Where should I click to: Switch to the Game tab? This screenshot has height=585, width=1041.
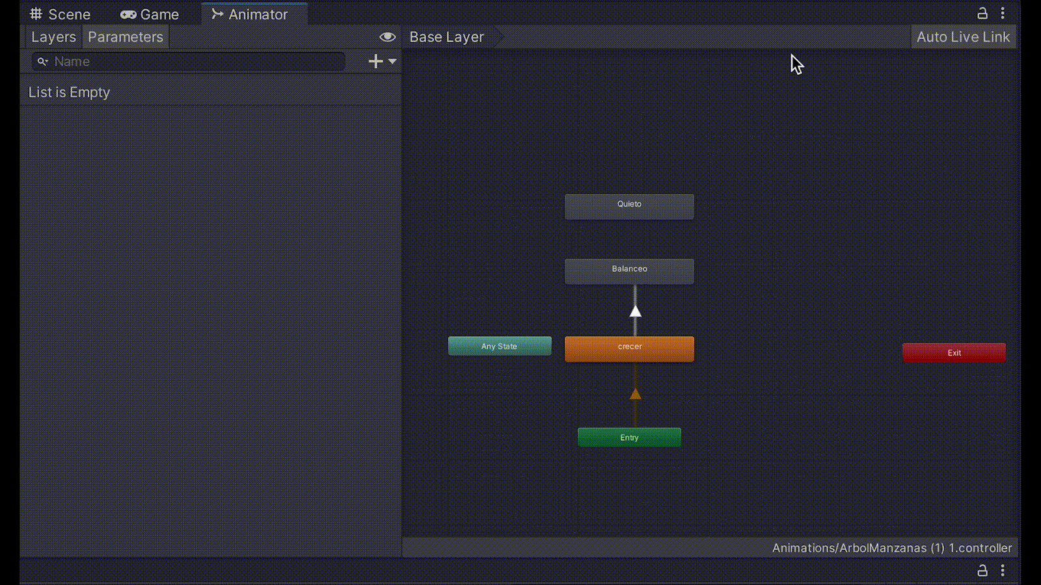click(x=150, y=14)
